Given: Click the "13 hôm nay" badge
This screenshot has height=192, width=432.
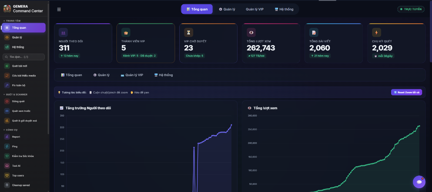Looking at the screenshot, I should tap(70, 56).
